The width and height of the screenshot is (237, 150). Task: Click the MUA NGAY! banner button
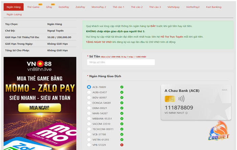pyautogui.click(x=40, y=108)
